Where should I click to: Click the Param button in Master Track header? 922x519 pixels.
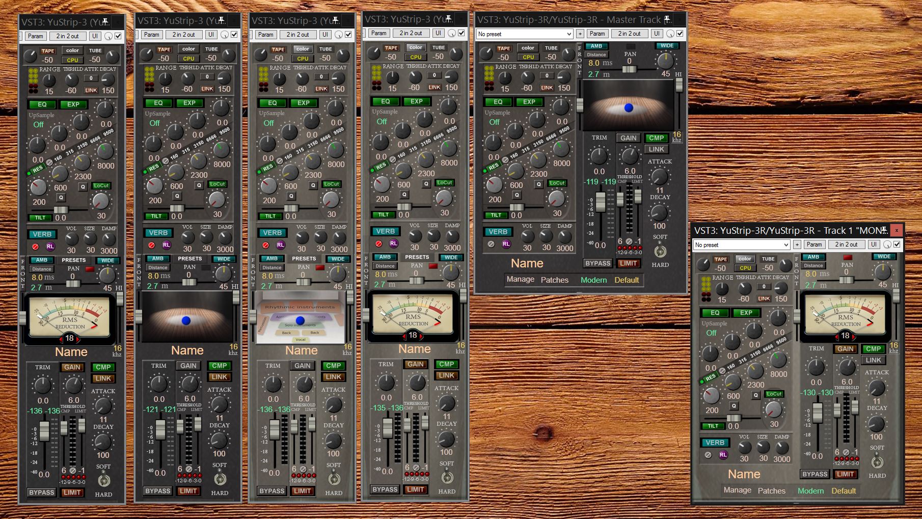(x=597, y=34)
